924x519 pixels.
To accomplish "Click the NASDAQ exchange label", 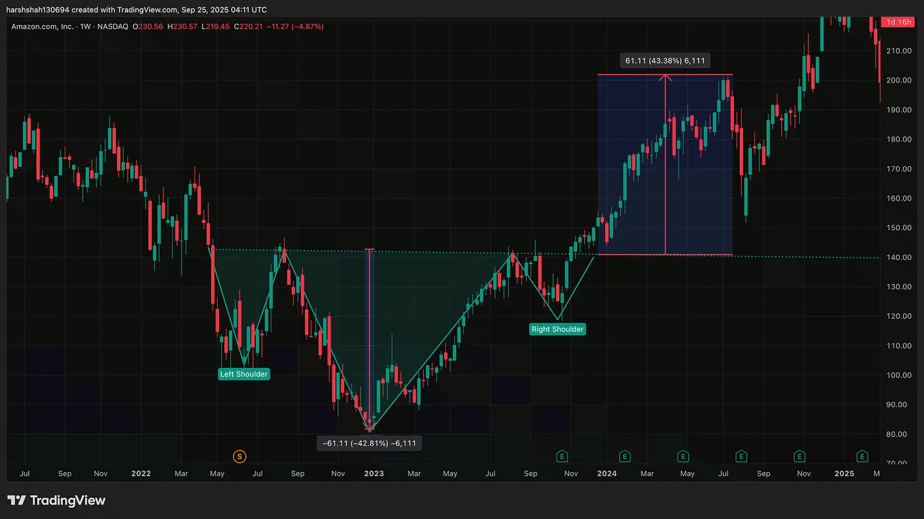I will point(112,26).
